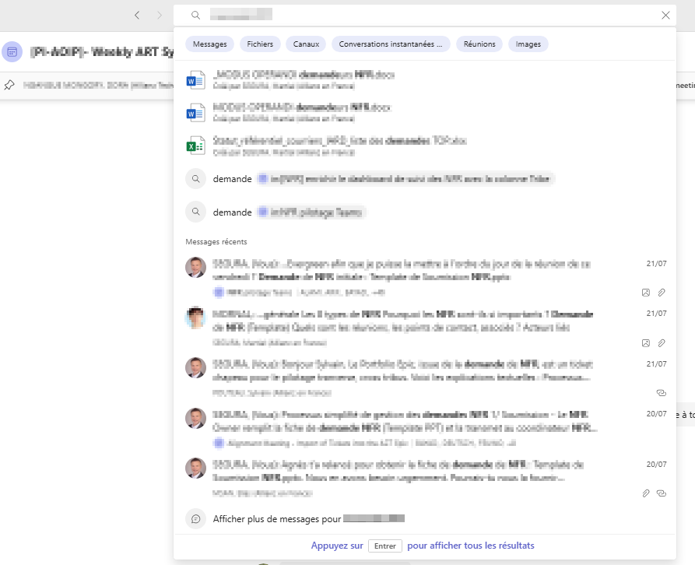Click 'pour afficher tous les résultats' link
This screenshot has width=695, height=565.
(x=471, y=546)
